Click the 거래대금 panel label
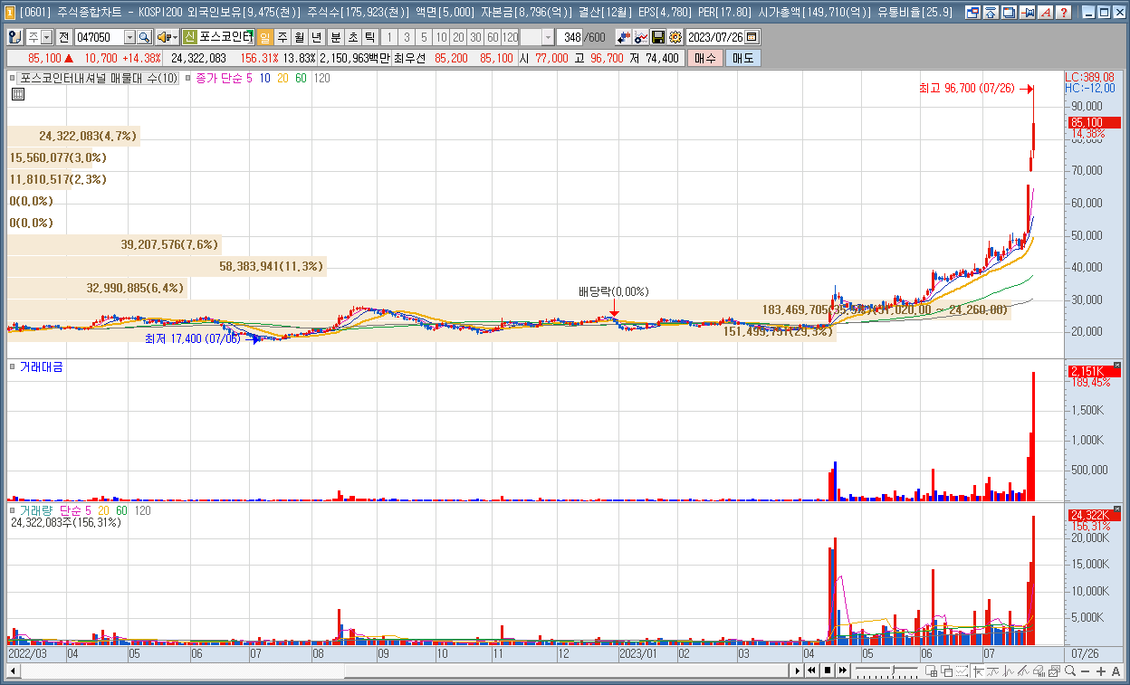The image size is (1130, 685). click(42, 366)
